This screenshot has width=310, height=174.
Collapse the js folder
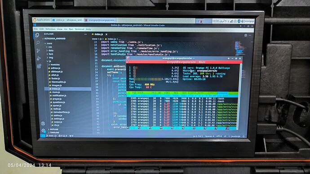49,61
